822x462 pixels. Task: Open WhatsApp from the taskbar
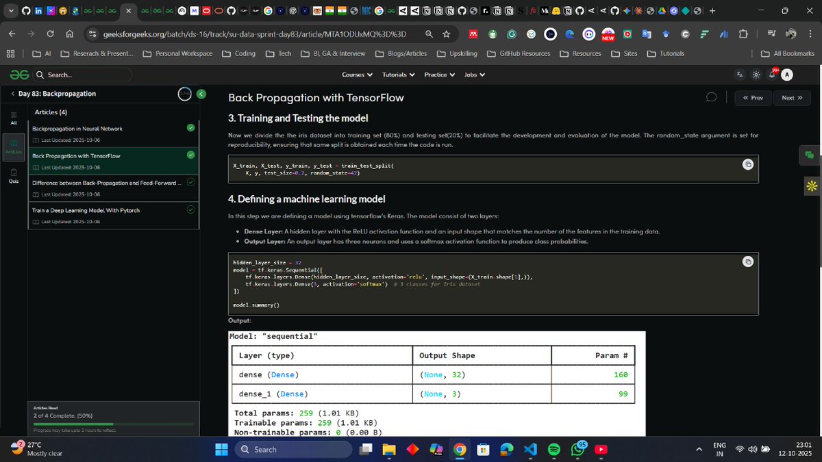point(577,449)
